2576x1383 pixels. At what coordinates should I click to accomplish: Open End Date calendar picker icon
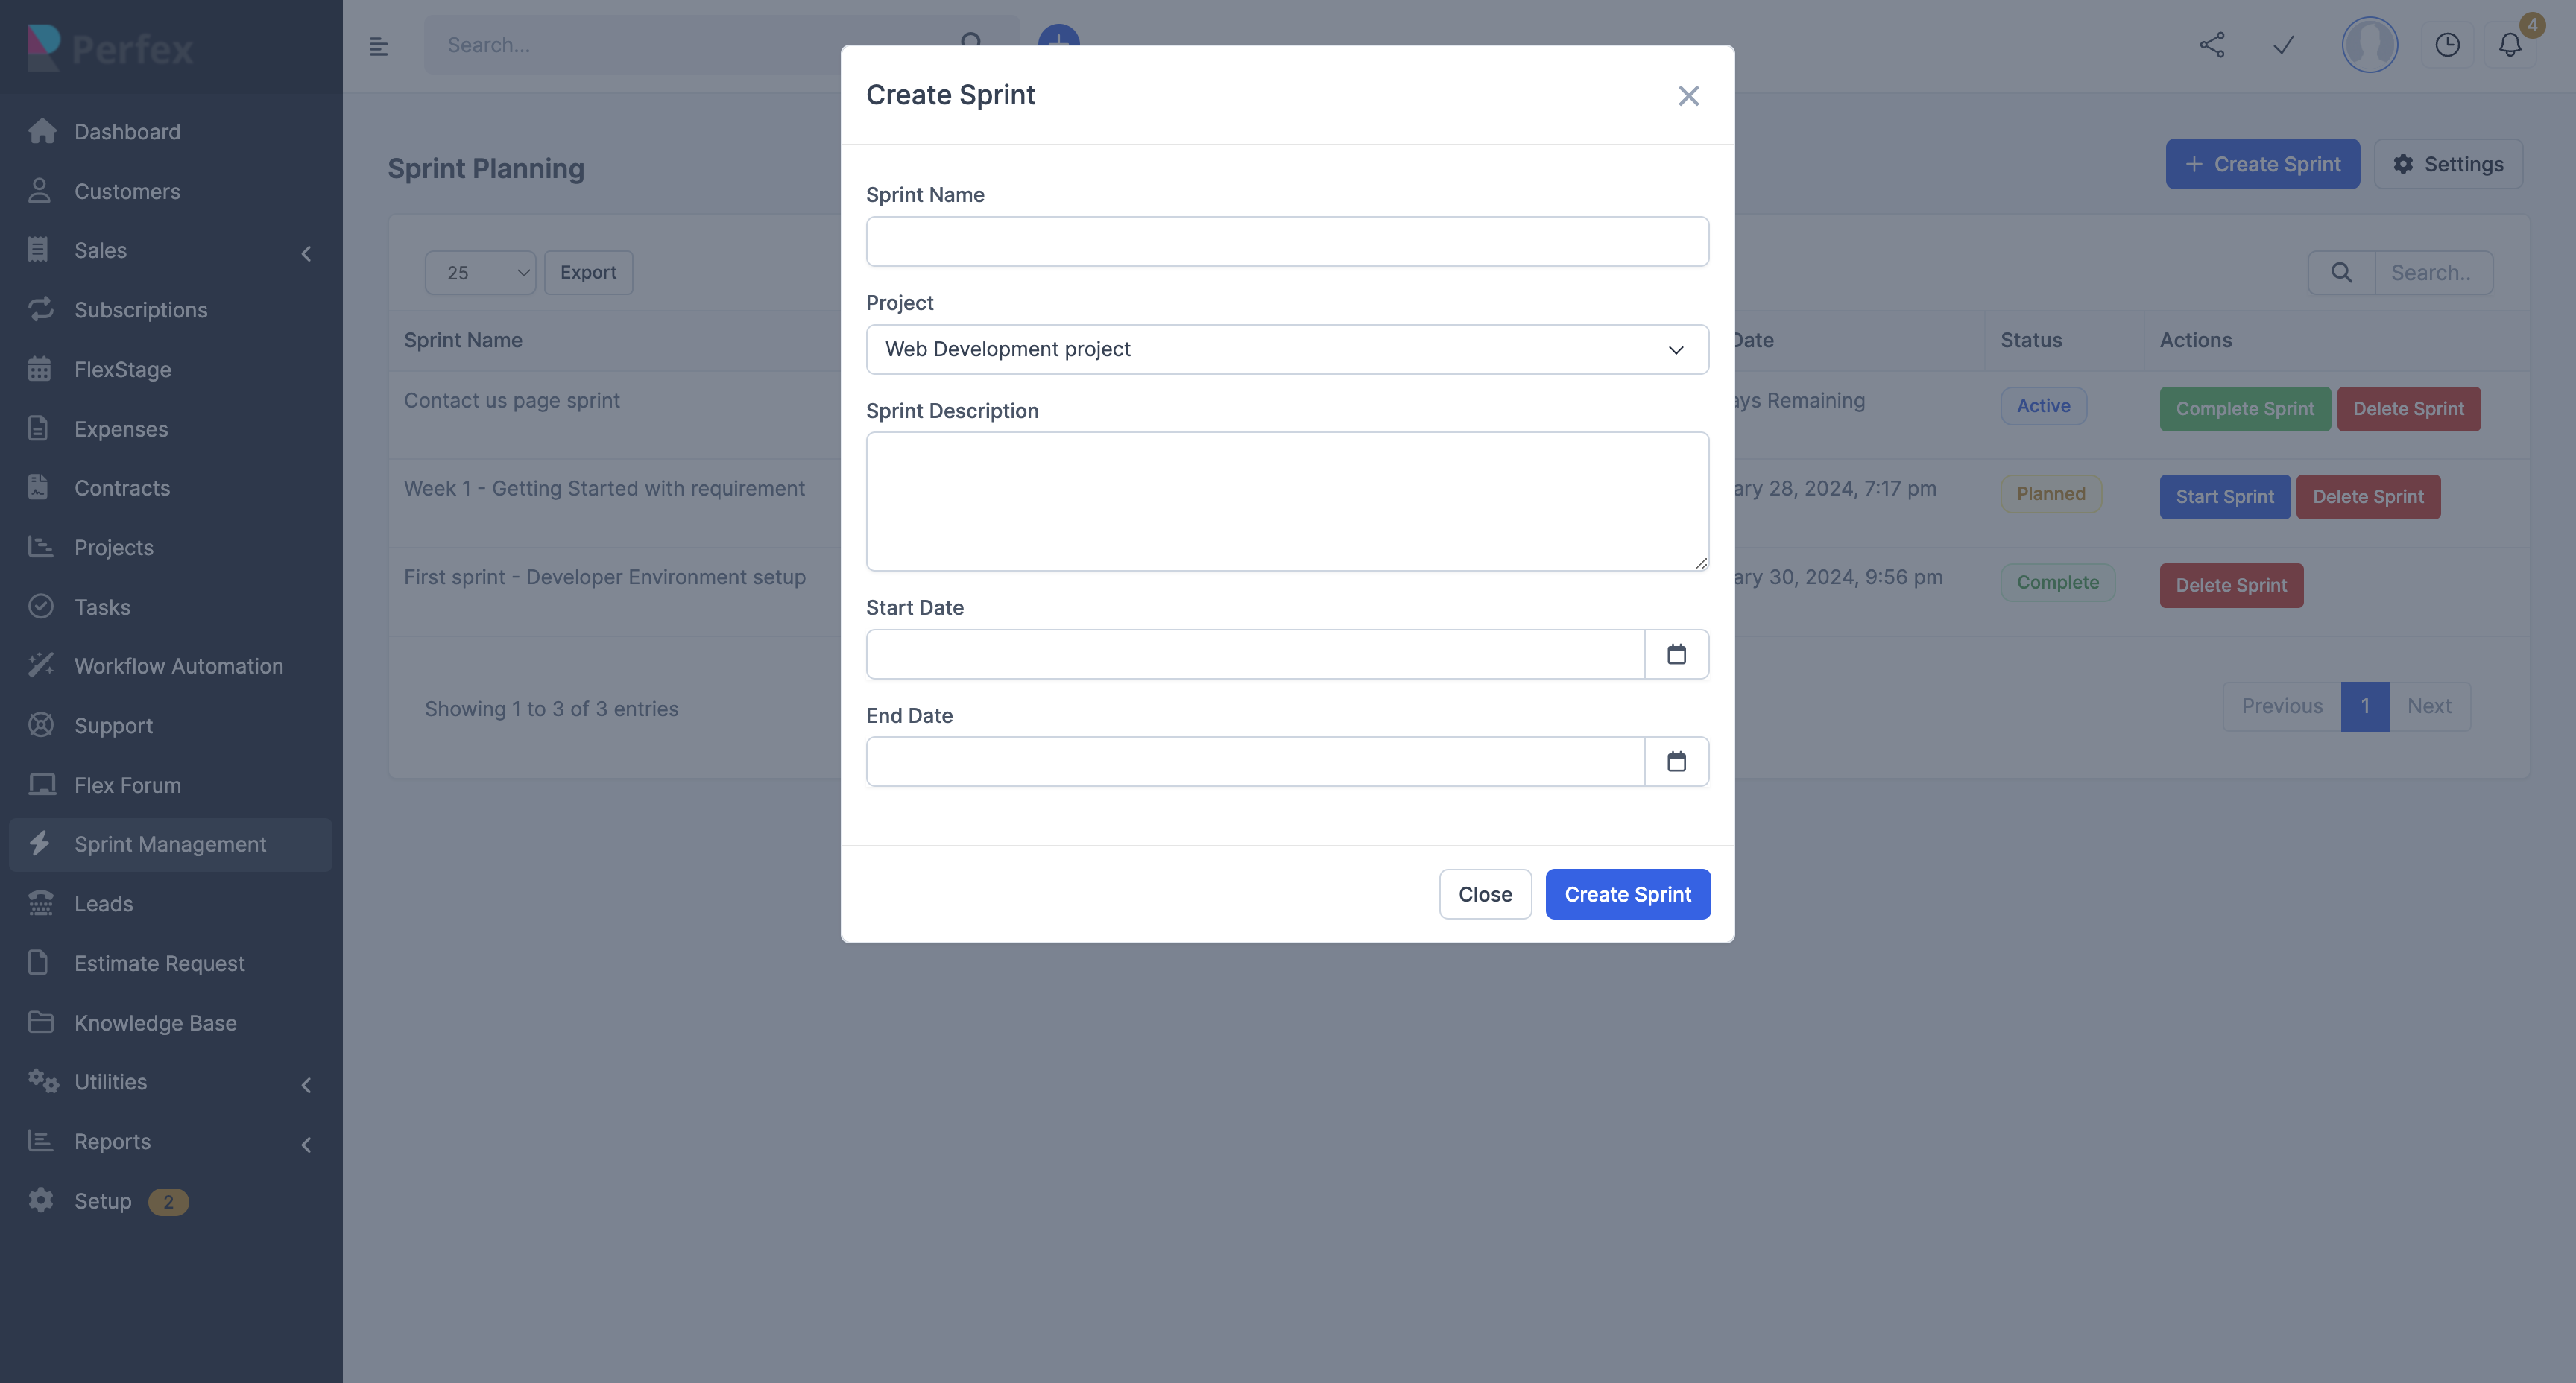pyautogui.click(x=1676, y=762)
